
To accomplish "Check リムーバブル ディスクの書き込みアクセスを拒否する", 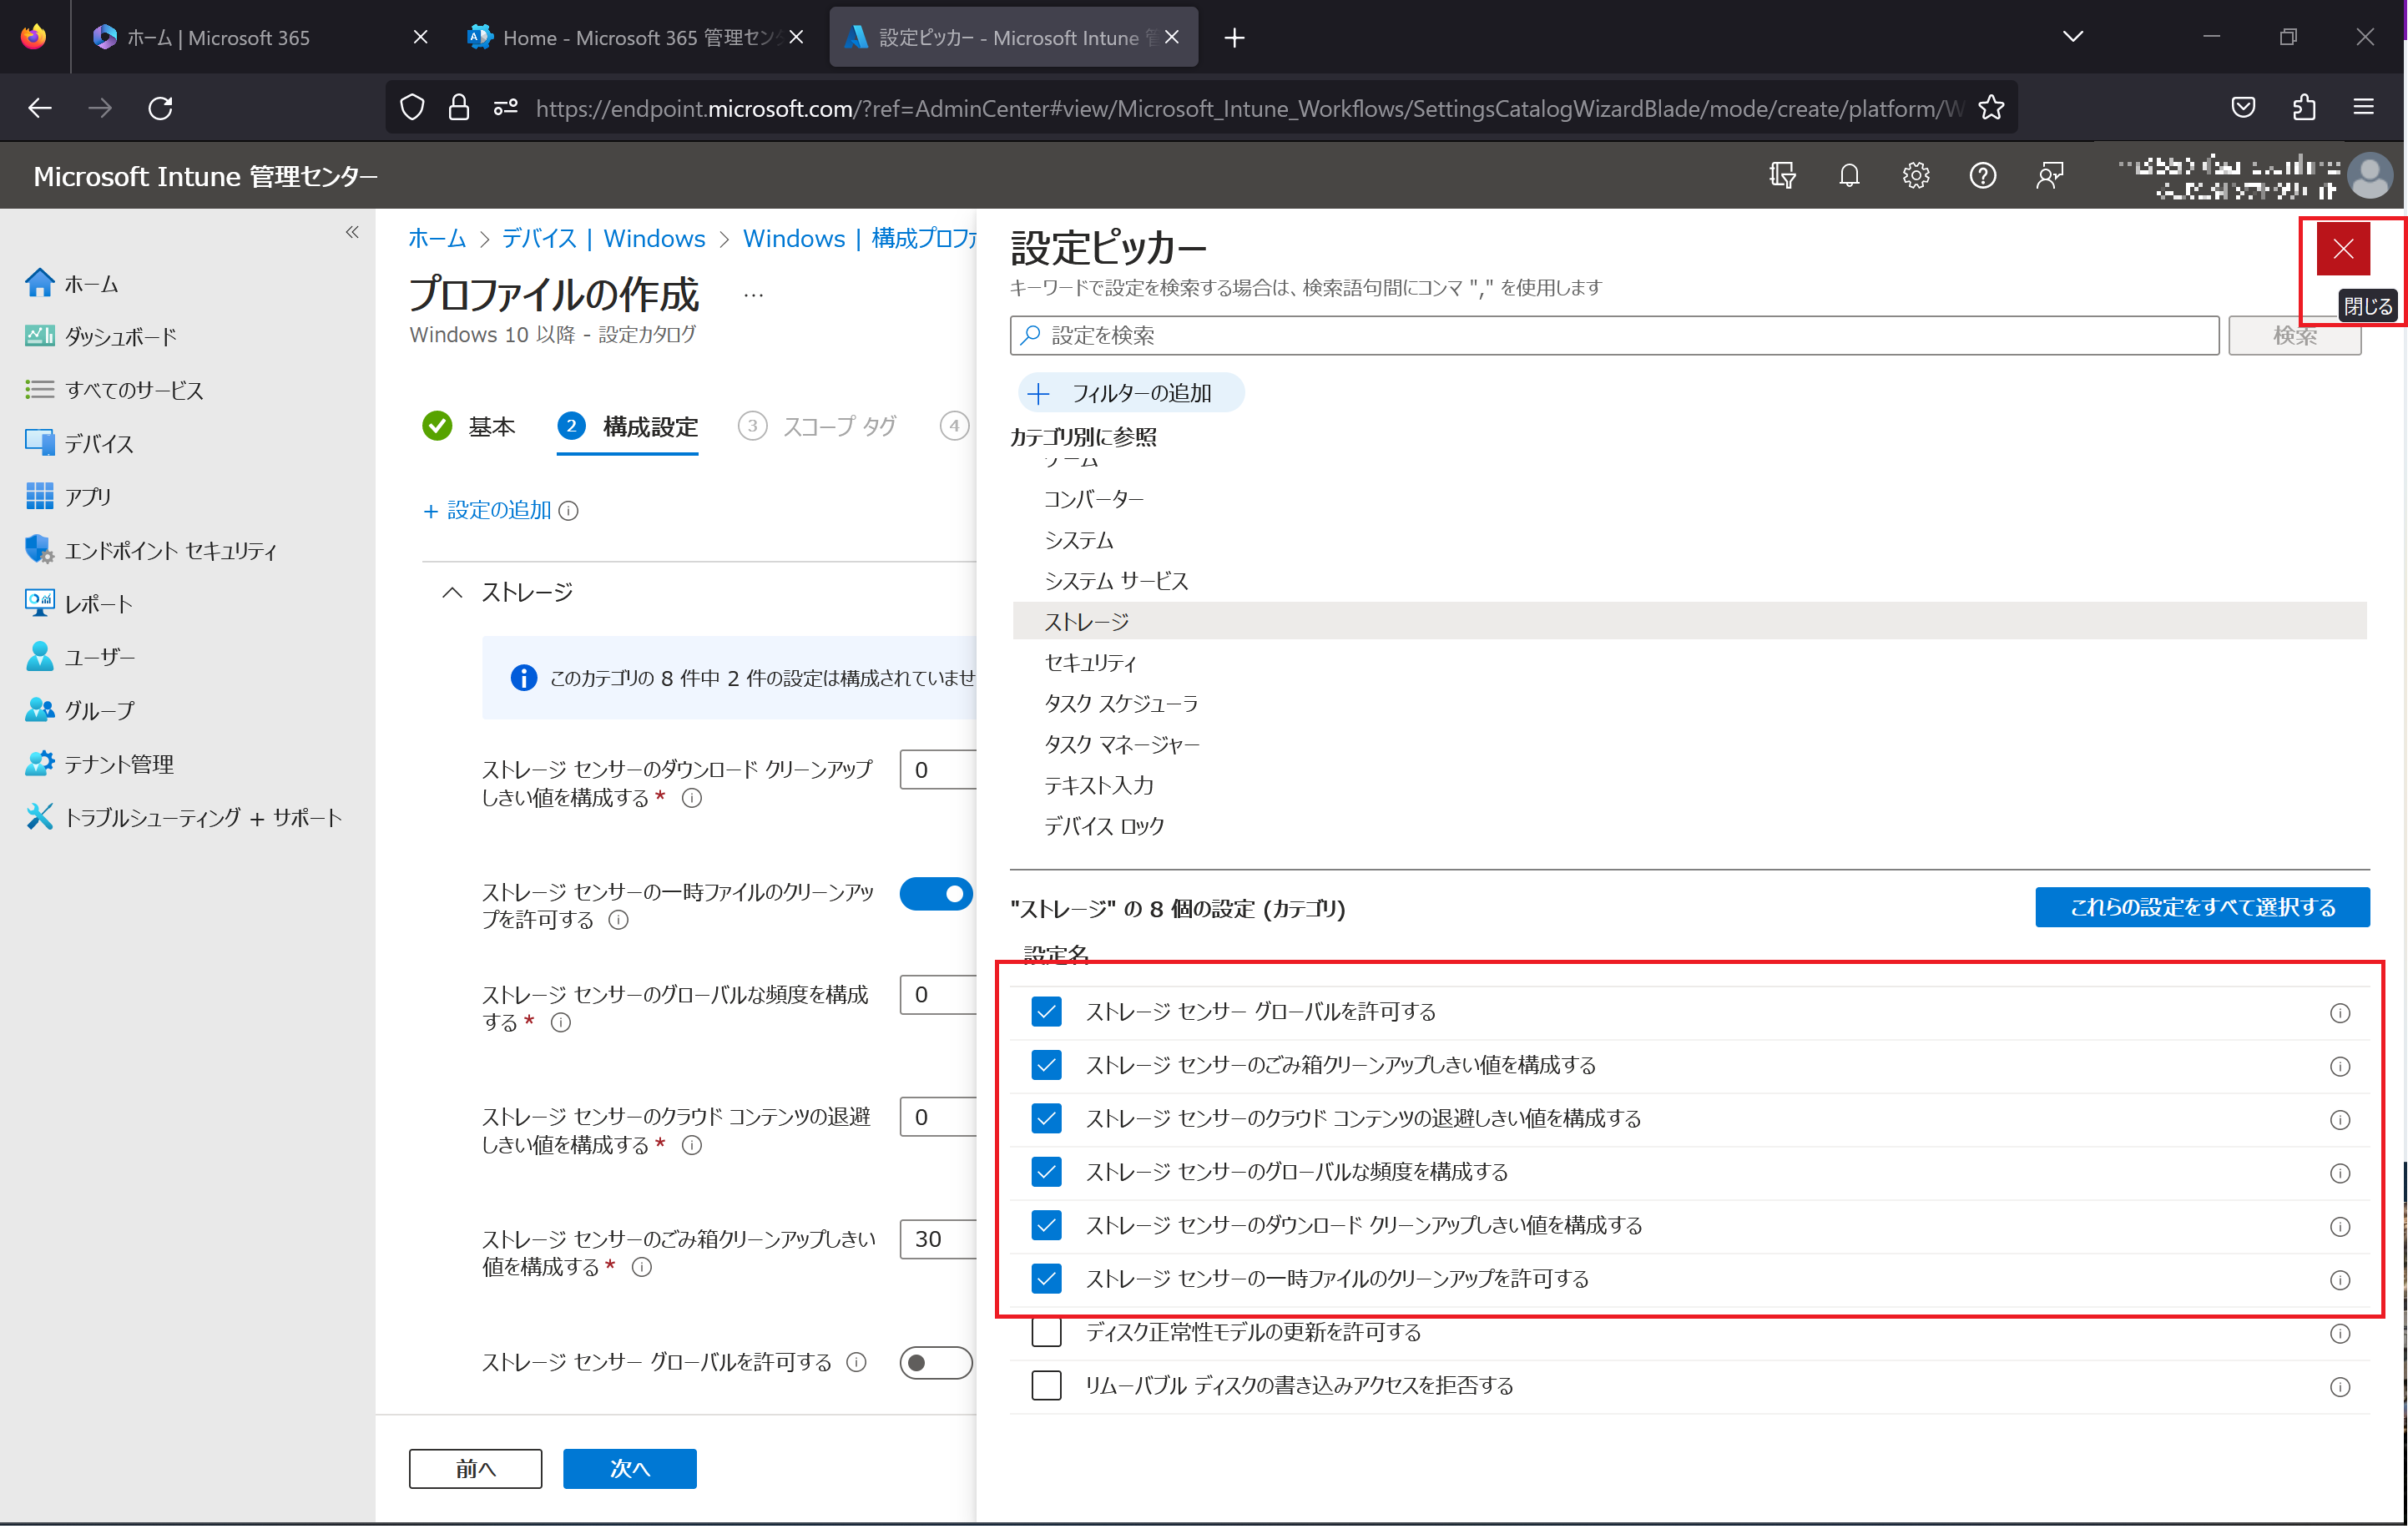I will pyautogui.click(x=1046, y=1386).
